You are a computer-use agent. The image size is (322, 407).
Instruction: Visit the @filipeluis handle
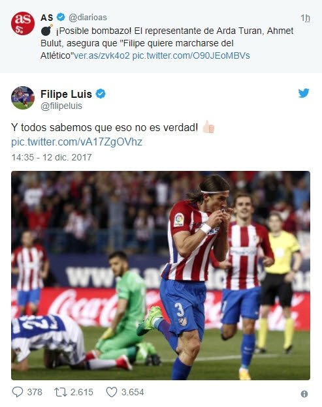point(61,106)
